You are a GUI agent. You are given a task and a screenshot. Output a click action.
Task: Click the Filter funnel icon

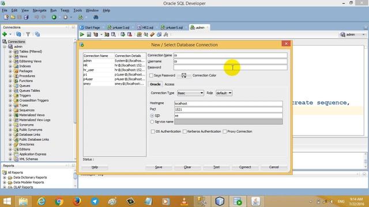pos(28,34)
